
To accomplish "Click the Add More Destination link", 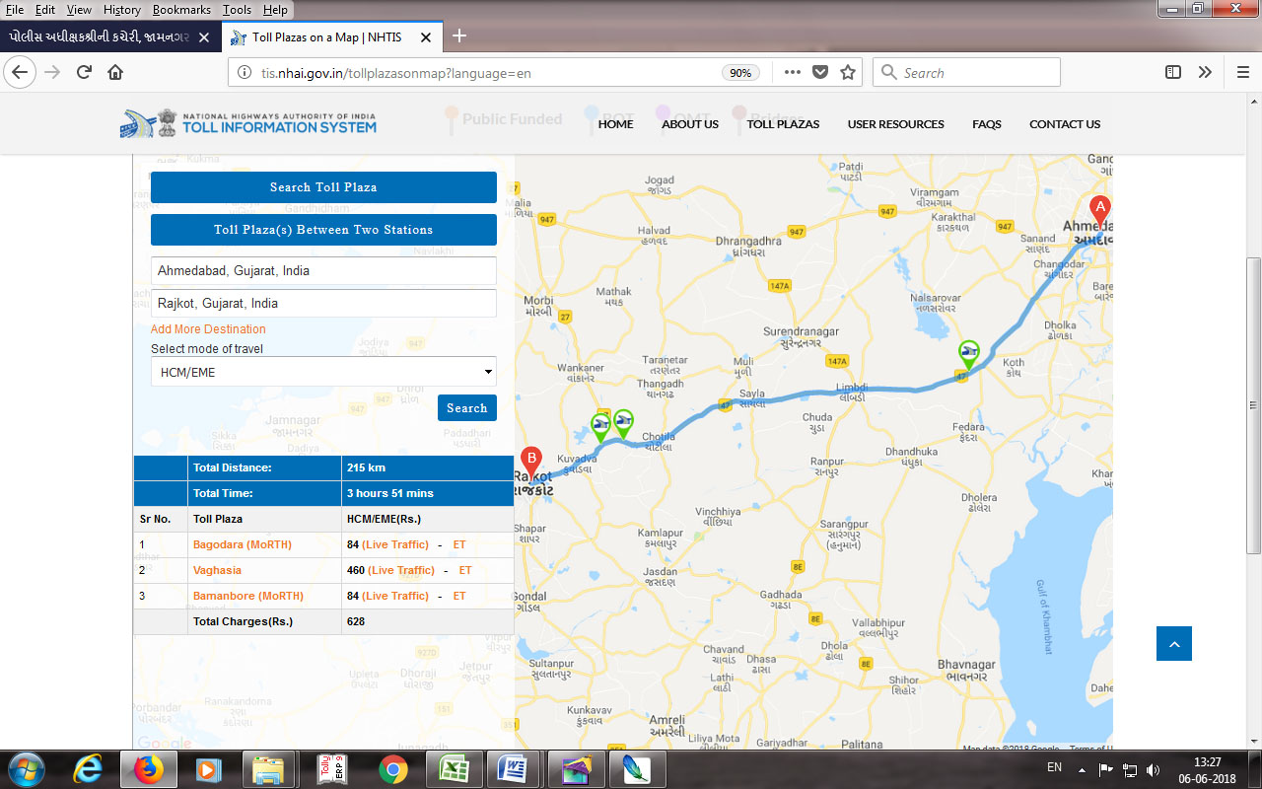I will pyautogui.click(x=208, y=329).
